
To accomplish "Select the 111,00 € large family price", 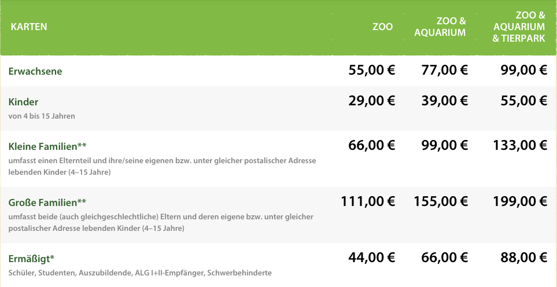I will pos(368,201).
